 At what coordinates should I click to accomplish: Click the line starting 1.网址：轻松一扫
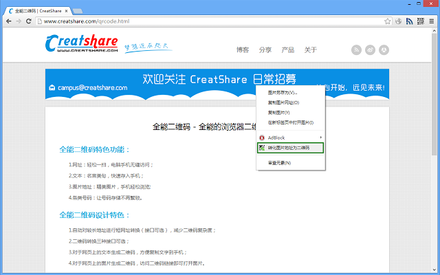coord(111,165)
